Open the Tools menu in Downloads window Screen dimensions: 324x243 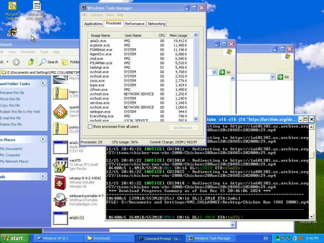[44, 52]
